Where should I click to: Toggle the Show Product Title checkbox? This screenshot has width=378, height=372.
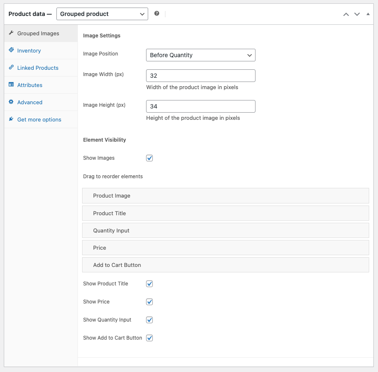149,284
